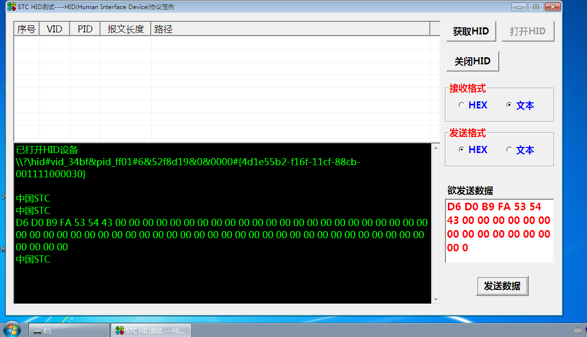The image size is (587, 337).
Task: Click the log scrollbar down arrow
Action: point(436,299)
